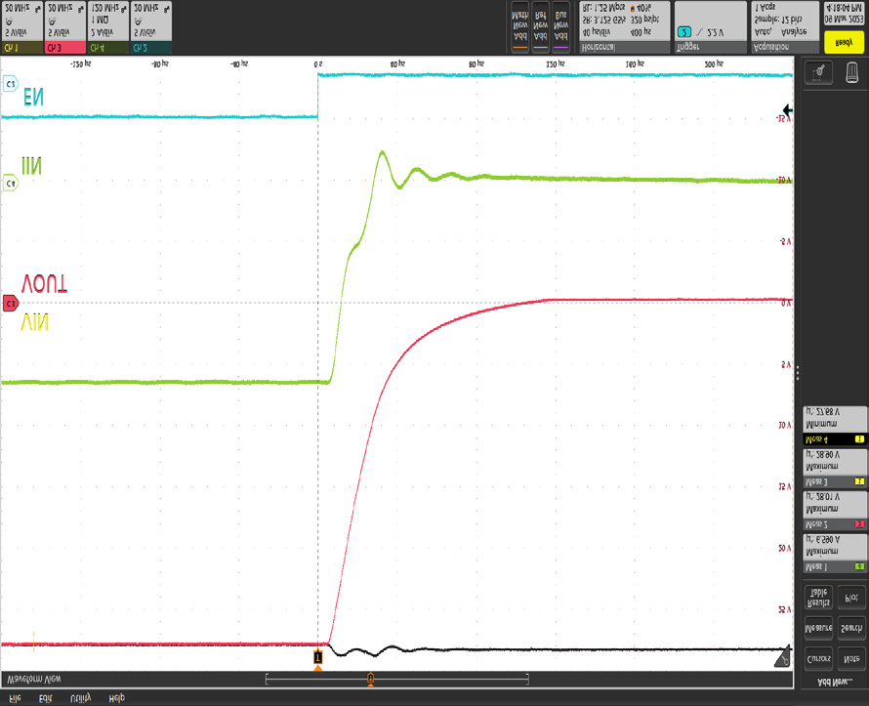Open the Acquisition settings badge

(783, 27)
